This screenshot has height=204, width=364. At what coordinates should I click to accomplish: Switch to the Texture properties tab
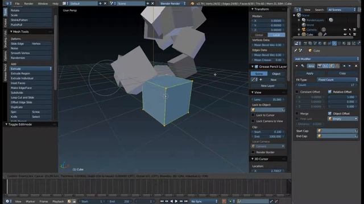pyautogui.click(x=349, y=43)
